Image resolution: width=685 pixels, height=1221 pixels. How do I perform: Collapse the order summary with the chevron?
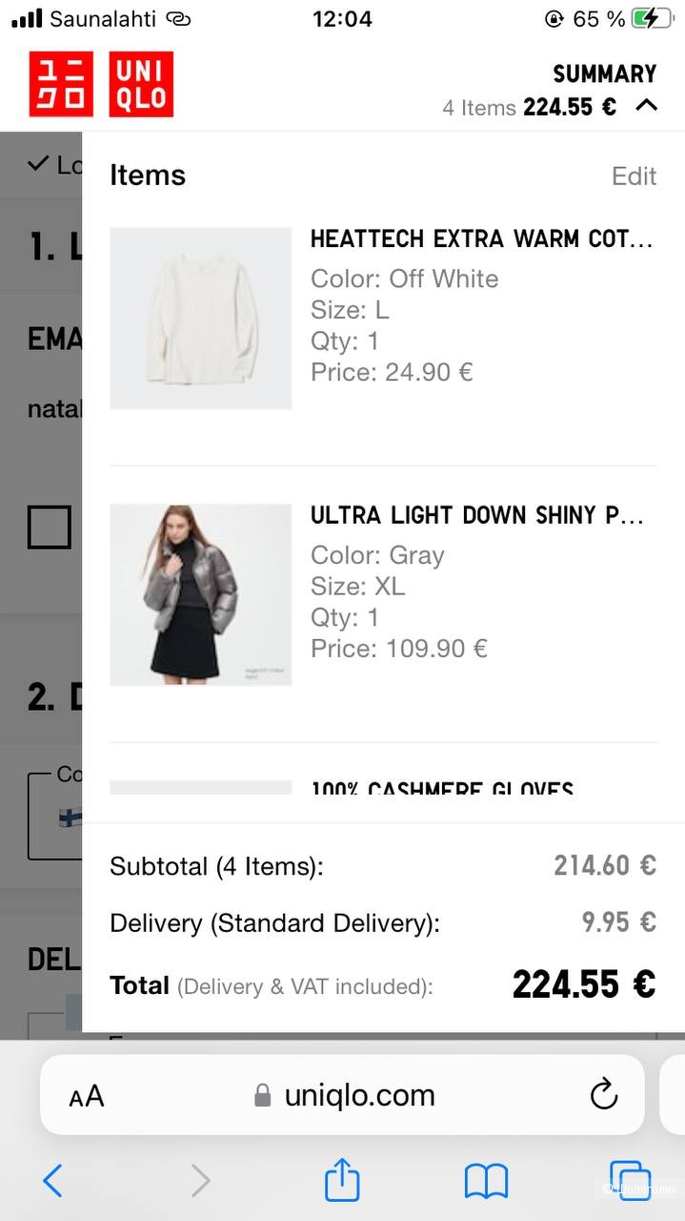coord(647,107)
